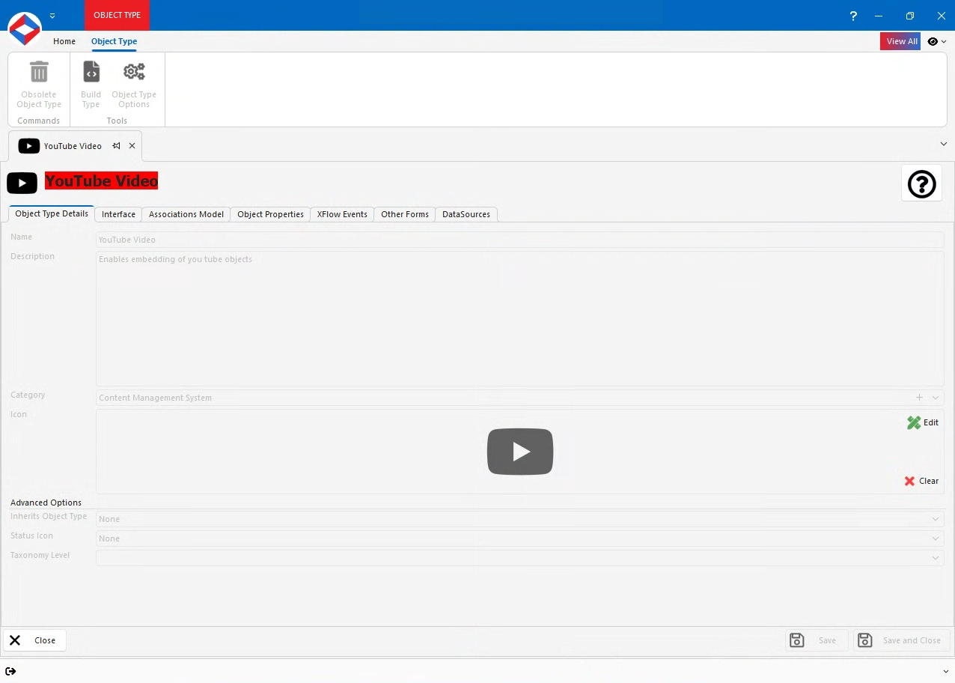Open the Inherits Object Type dropdown
Viewport: 955px width, 683px height.
pyautogui.click(x=935, y=518)
